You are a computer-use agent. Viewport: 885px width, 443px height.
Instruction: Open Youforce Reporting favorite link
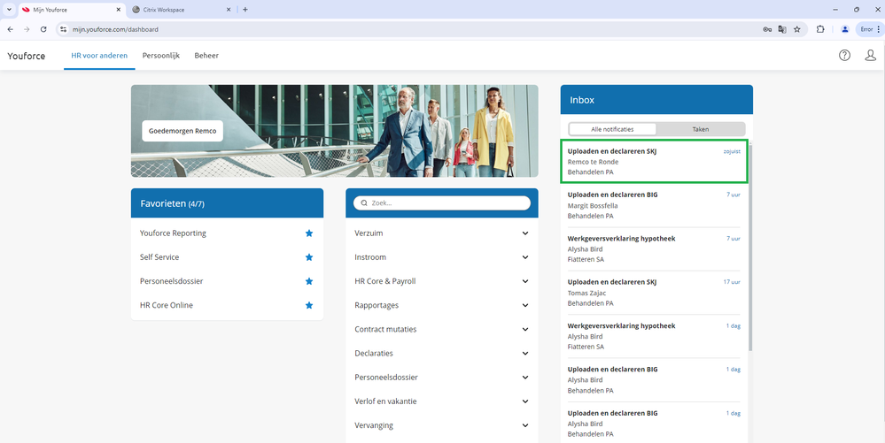[x=173, y=233]
